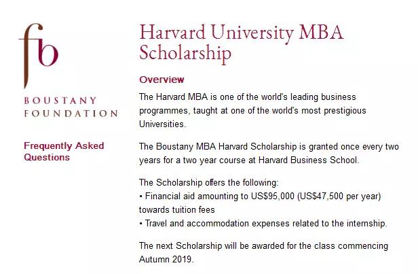Click the word 'Universities.' ending the first paragraph
The image size is (418, 274).
point(162,124)
